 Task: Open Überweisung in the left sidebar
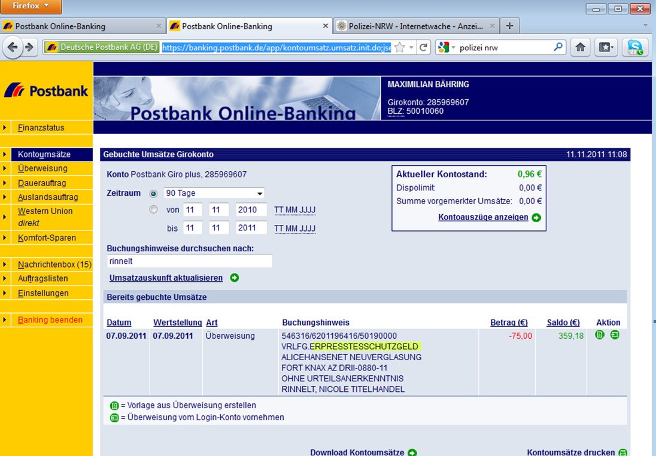42,168
